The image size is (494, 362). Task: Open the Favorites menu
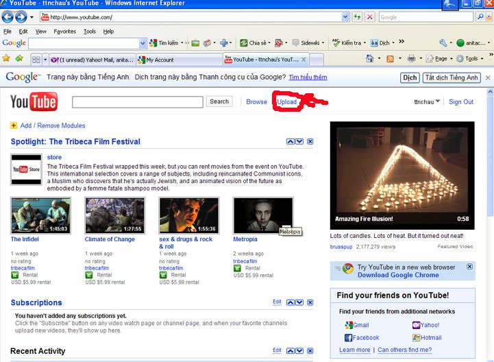tap(64, 32)
